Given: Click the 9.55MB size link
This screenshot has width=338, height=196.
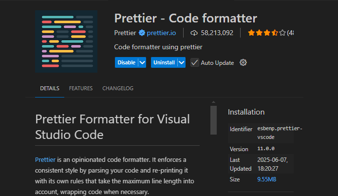Looking at the screenshot, I should coord(266,179).
